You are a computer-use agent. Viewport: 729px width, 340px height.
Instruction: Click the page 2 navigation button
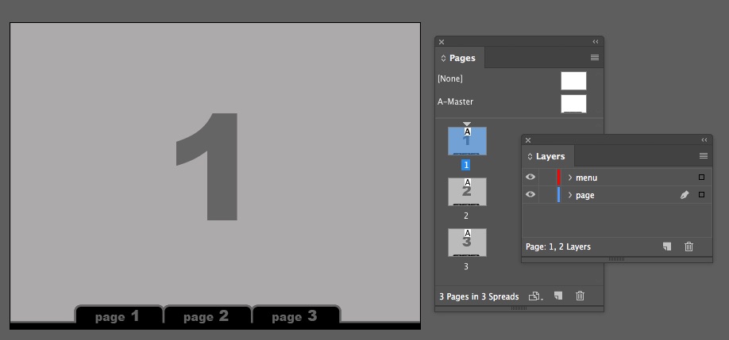(206, 316)
